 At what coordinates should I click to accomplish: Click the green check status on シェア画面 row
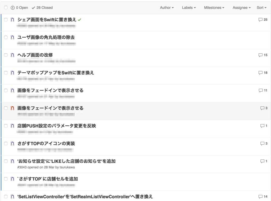click(x=79, y=20)
